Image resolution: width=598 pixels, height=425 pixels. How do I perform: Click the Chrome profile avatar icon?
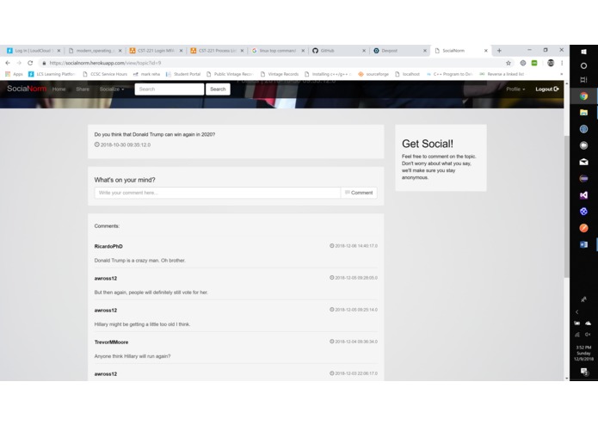click(551, 63)
